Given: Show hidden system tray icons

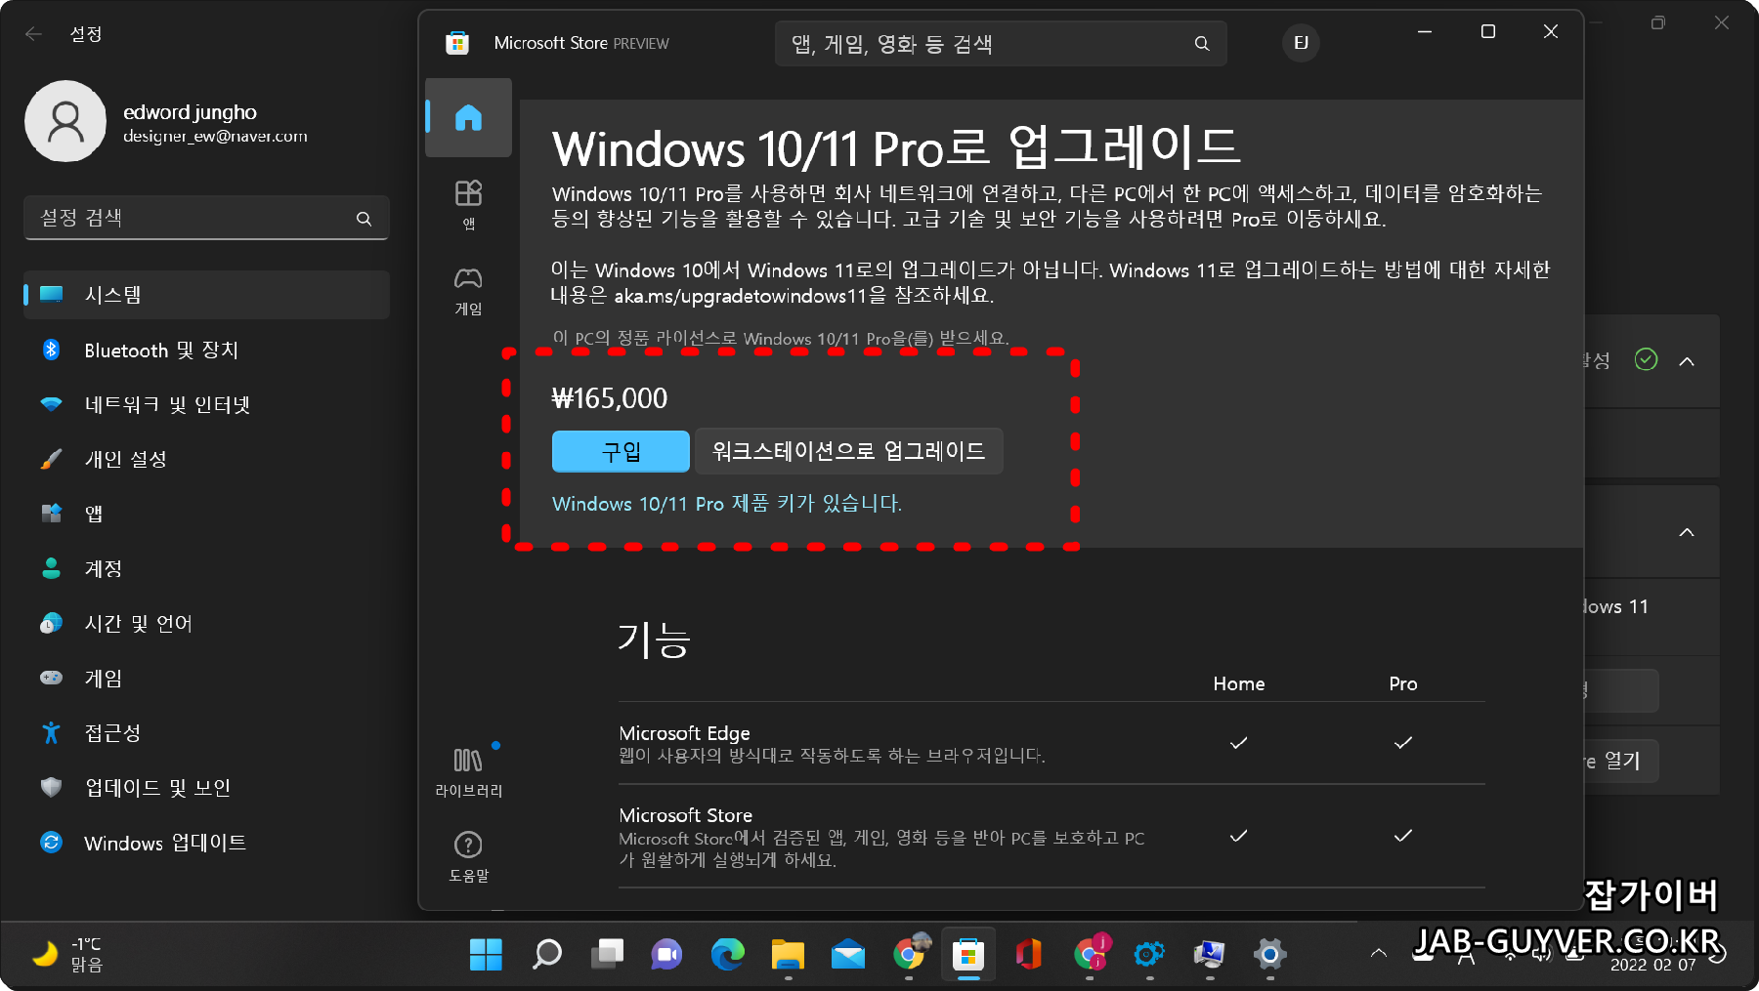Looking at the screenshot, I should (1379, 954).
